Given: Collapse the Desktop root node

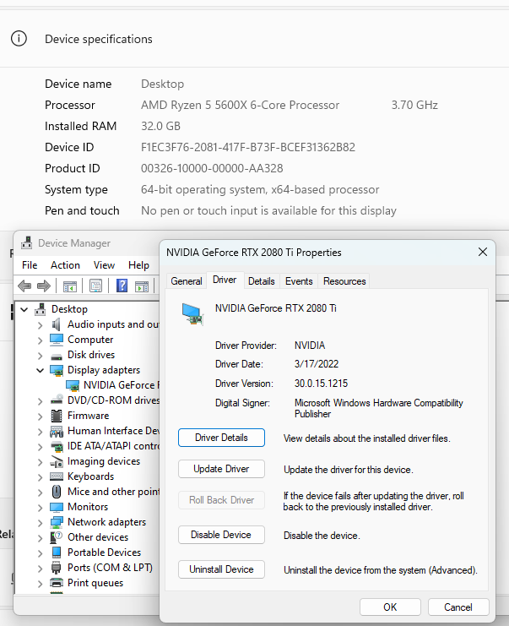Looking at the screenshot, I should click(x=24, y=309).
